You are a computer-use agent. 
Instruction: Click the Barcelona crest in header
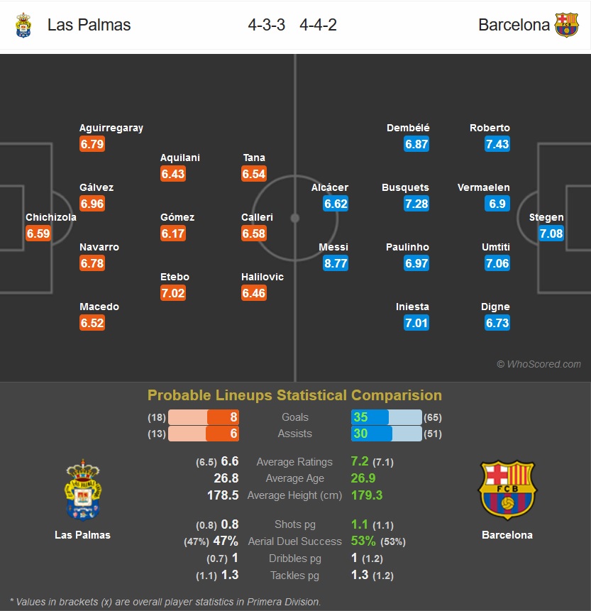(x=566, y=25)
